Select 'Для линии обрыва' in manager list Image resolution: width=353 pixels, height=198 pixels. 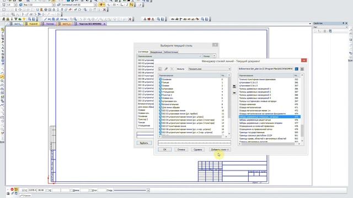170,107
